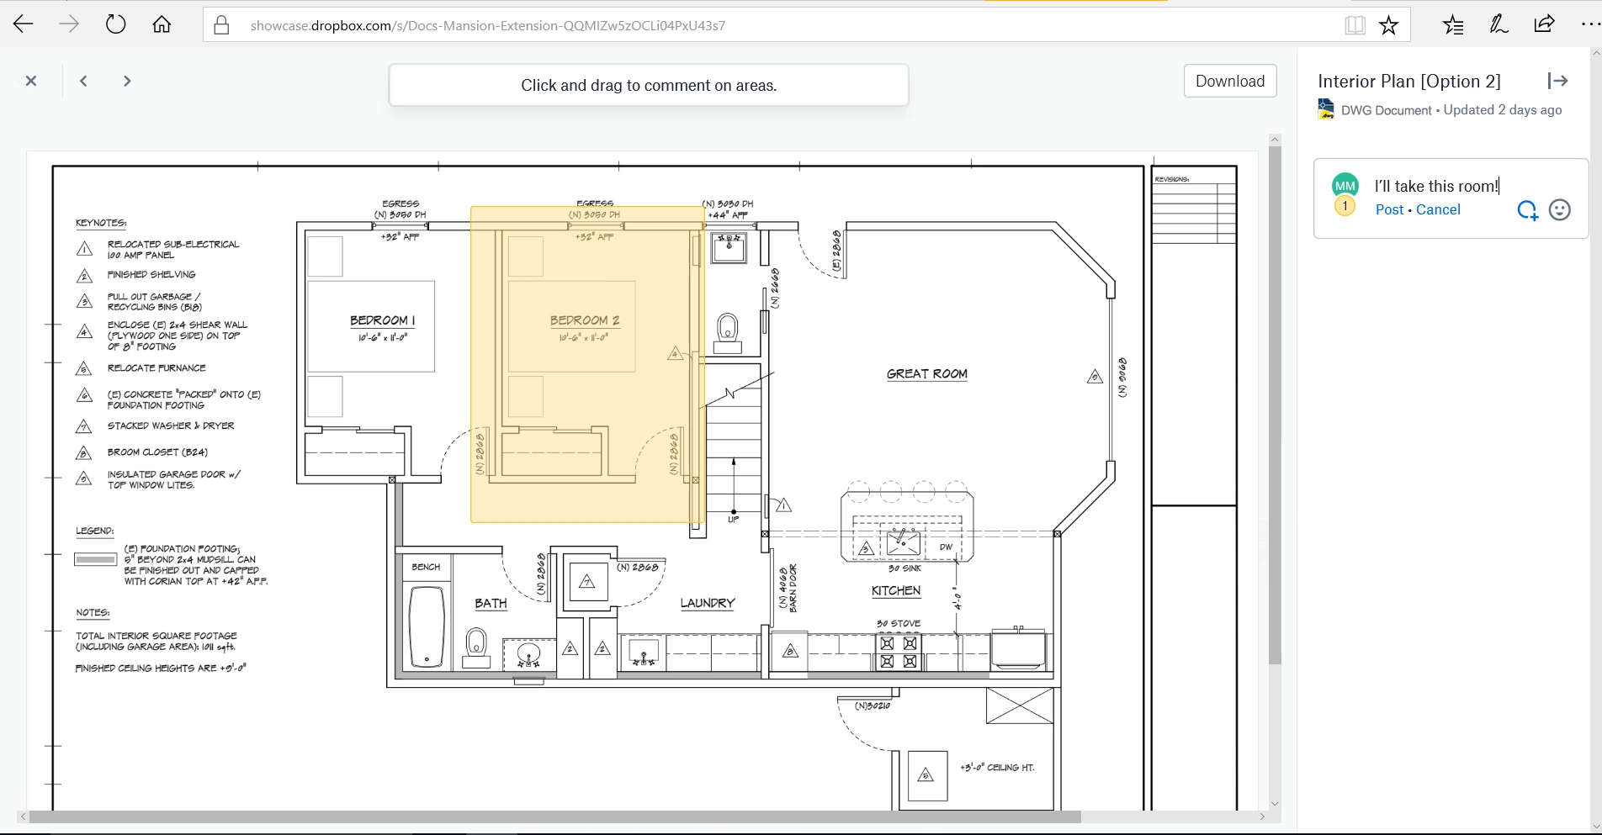
Task: Click the Download button
Action: (1229, 81)
